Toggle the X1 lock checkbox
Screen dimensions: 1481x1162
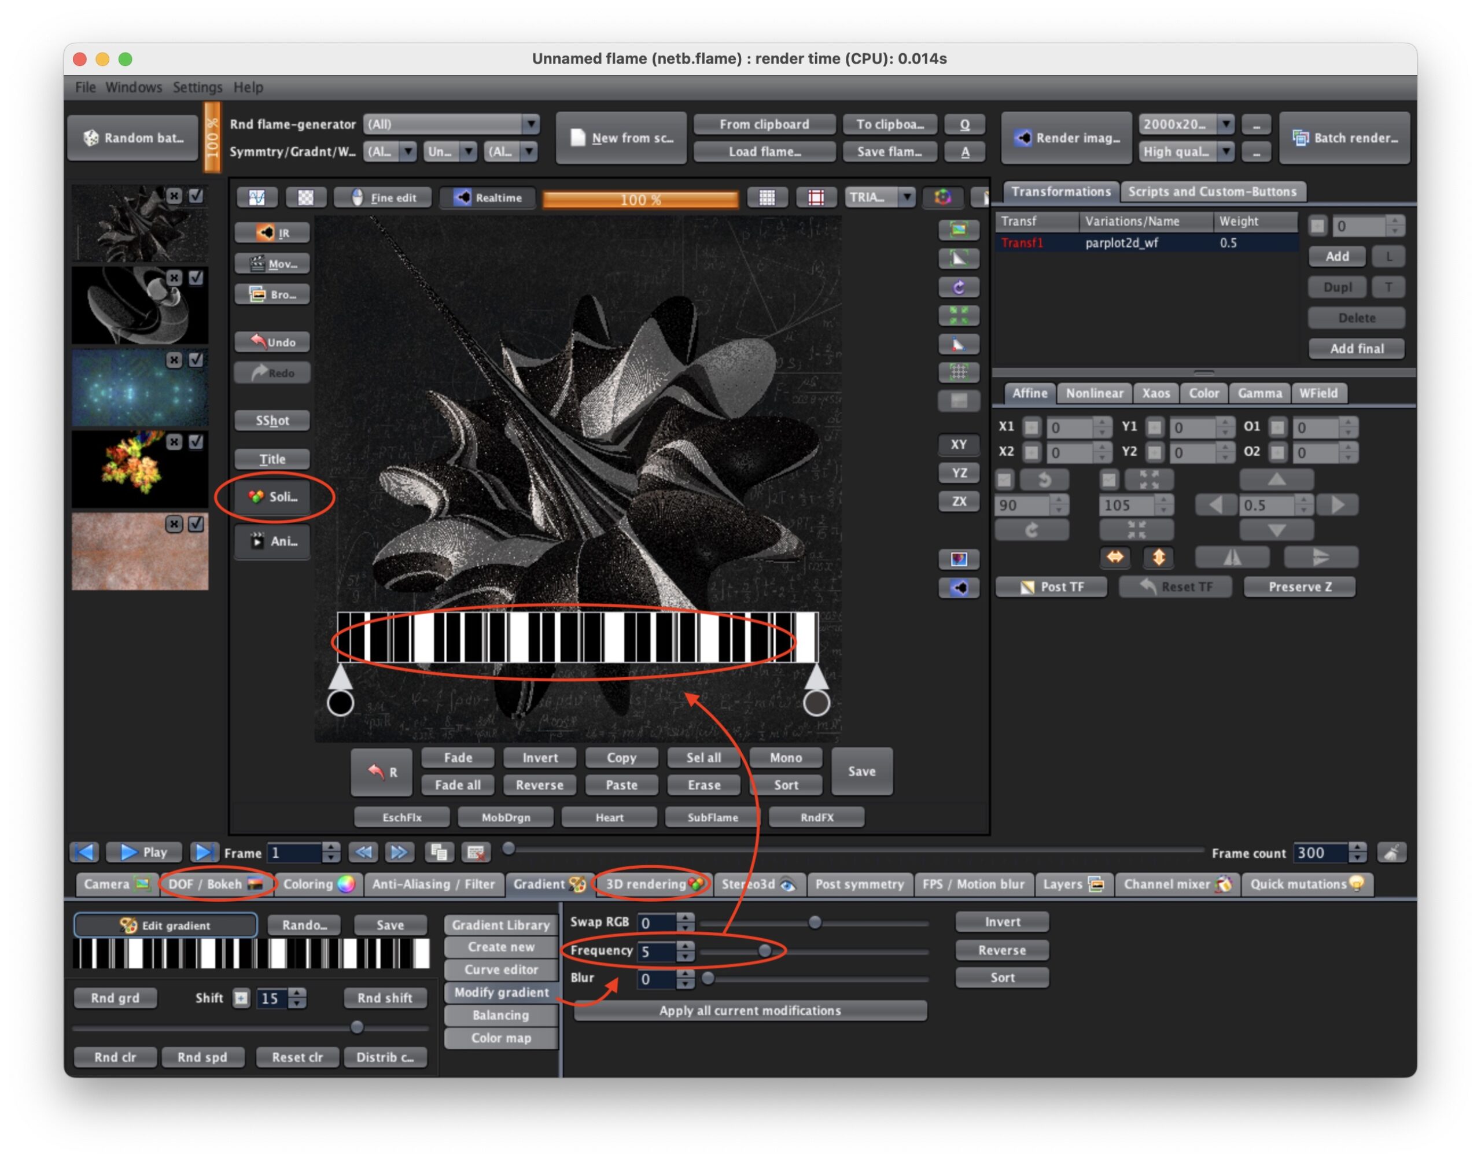[1031, 427]
